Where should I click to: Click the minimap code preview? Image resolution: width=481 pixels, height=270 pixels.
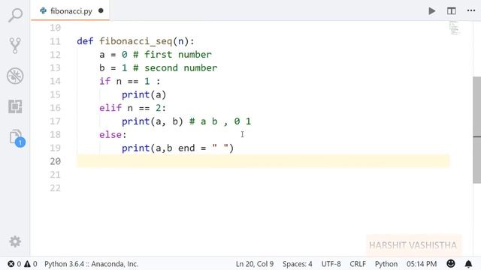click(x=454, y=28)
